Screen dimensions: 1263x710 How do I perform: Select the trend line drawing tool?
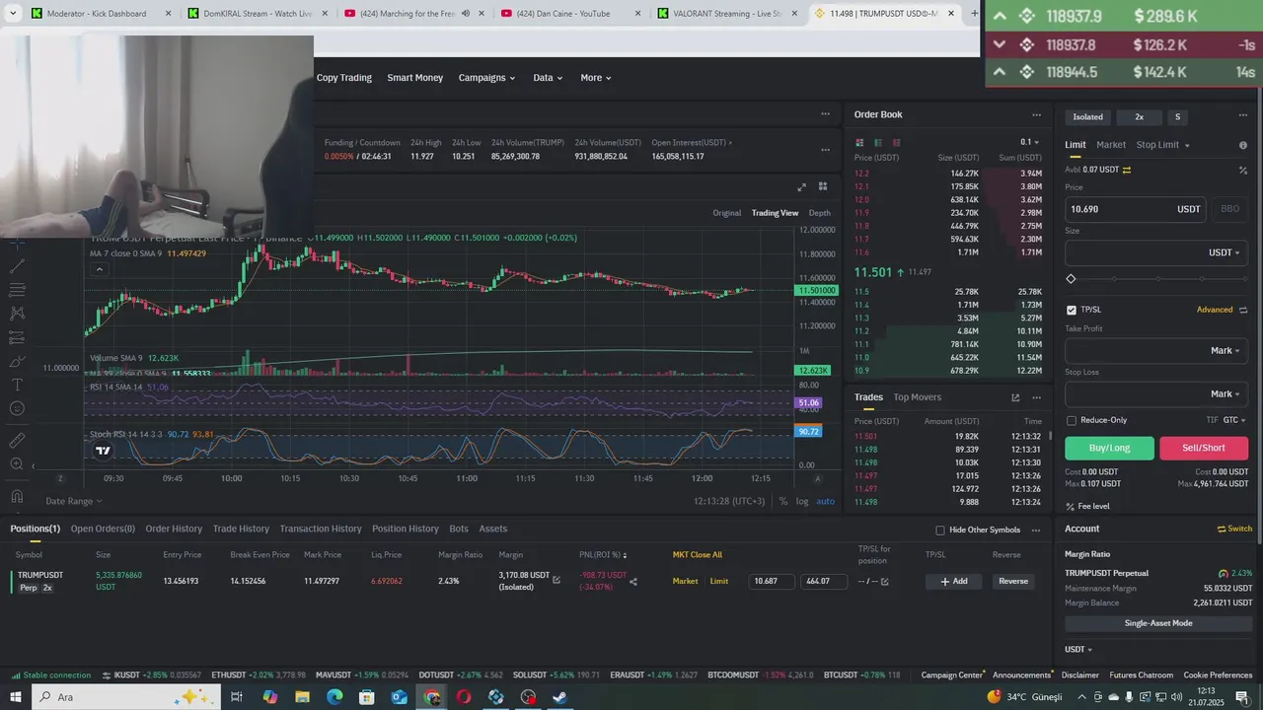click(x=17, y=266)
